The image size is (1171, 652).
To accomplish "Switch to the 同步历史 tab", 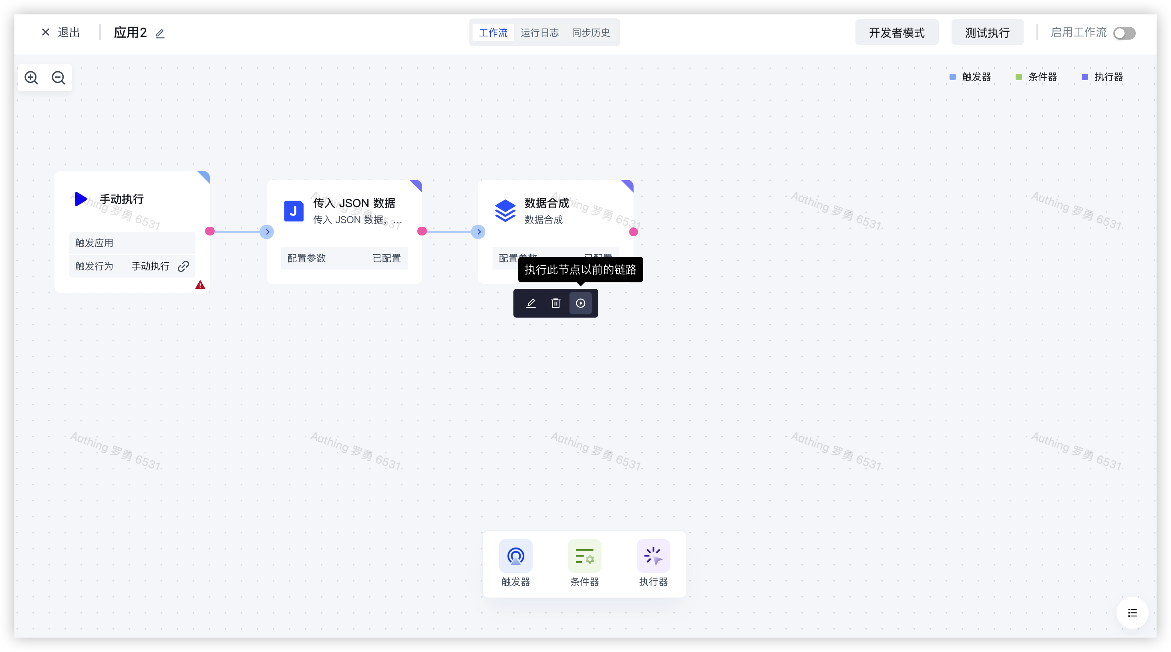I will click(x=590, y=33).
